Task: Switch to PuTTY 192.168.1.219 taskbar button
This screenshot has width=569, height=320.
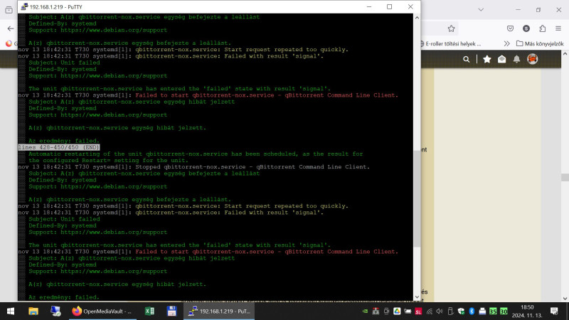Action: (219, 311)
